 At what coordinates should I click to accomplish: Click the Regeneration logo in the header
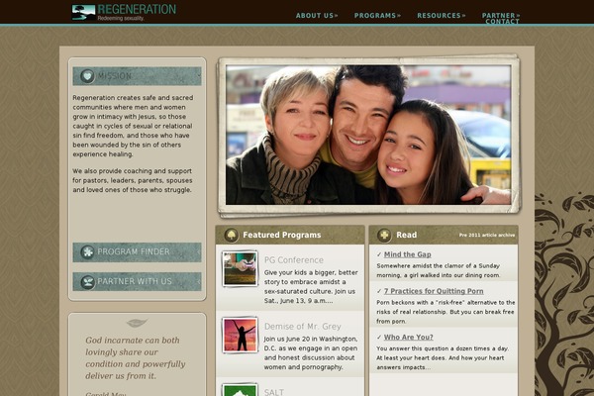[124, 12]
